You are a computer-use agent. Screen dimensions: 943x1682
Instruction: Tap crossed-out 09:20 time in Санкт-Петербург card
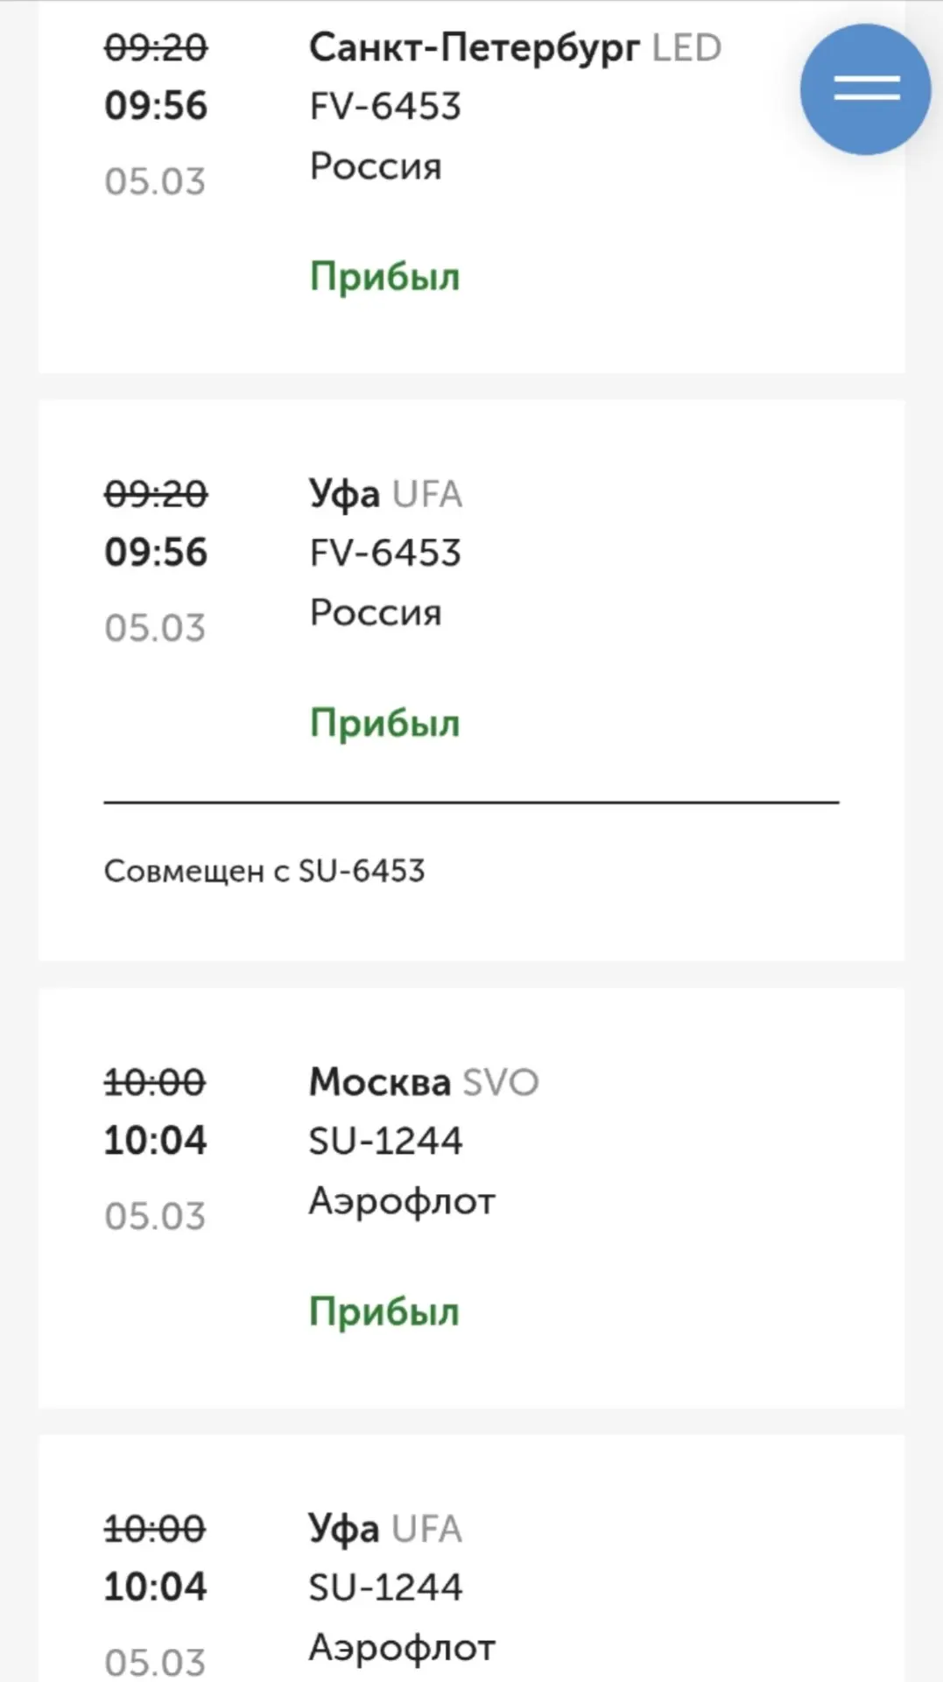point(156,47)
